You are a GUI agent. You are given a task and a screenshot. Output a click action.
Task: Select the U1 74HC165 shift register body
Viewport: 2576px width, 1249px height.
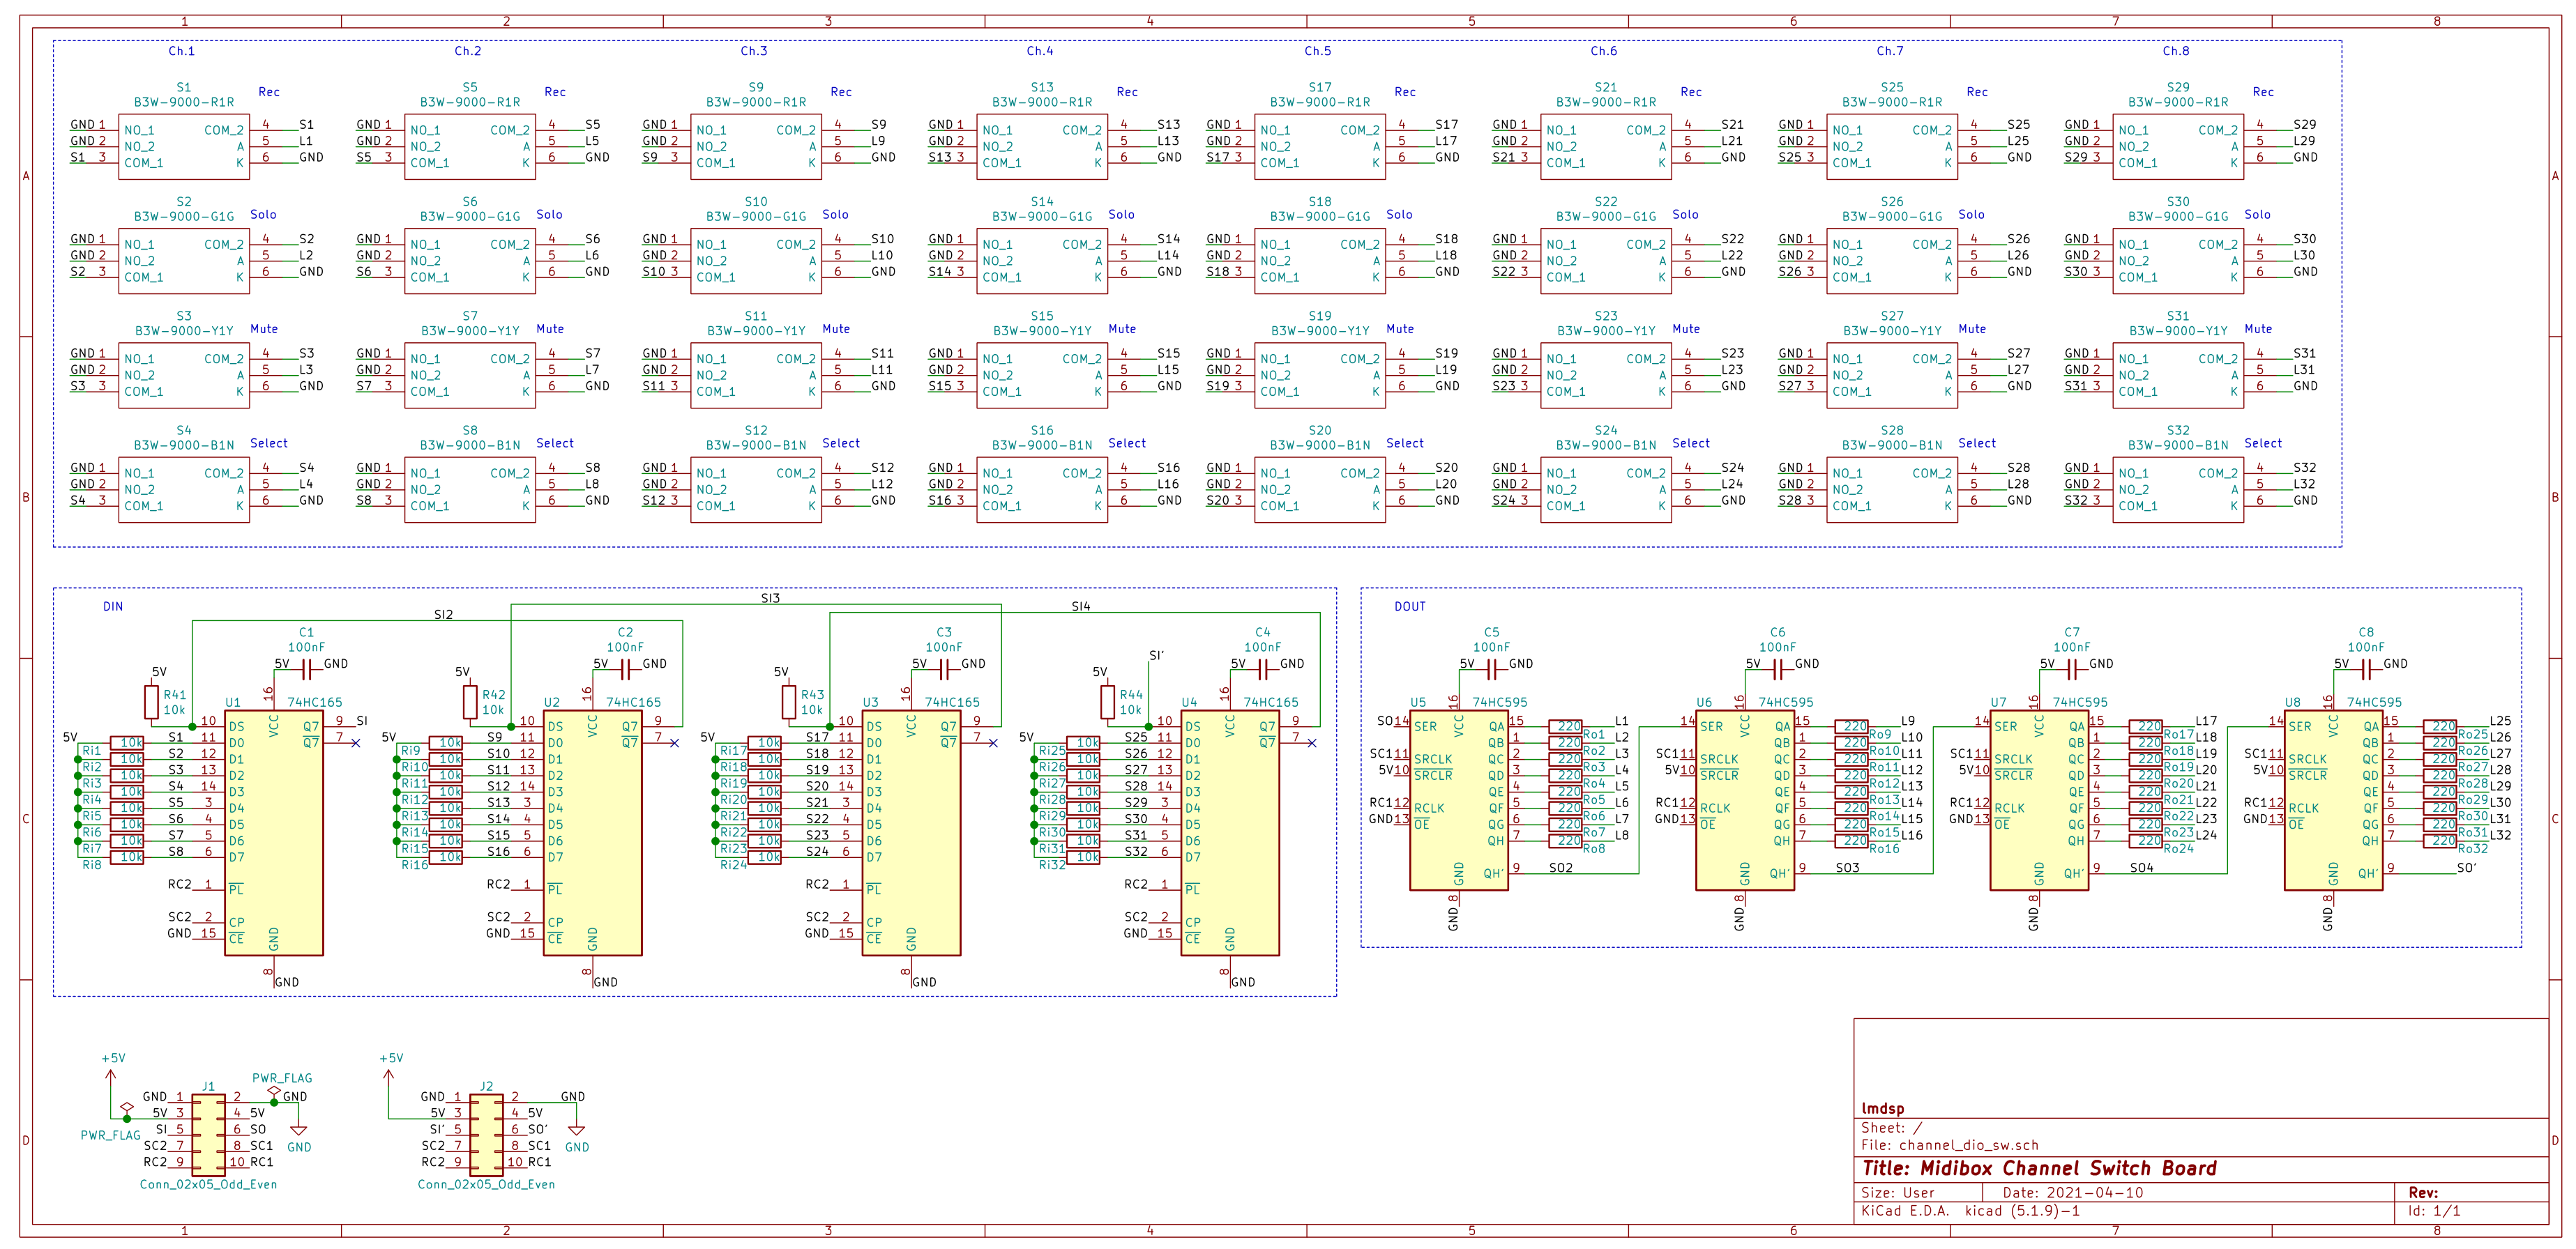point(273,832)
